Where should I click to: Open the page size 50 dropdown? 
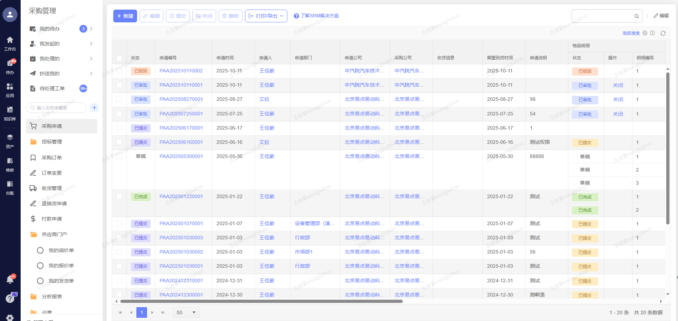click(x=186, y=312)
